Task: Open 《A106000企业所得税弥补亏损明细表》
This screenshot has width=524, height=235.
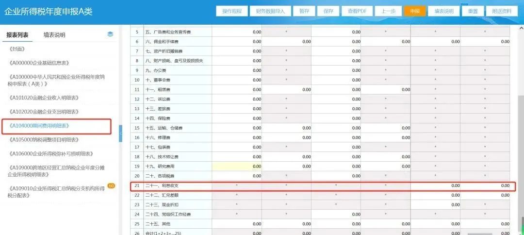Action: (x=51, y=154)
